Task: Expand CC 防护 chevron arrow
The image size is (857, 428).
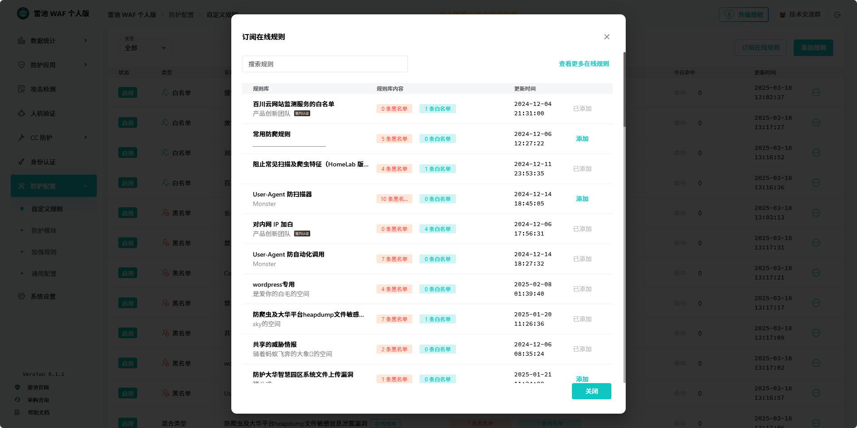Action: point(86,138)
